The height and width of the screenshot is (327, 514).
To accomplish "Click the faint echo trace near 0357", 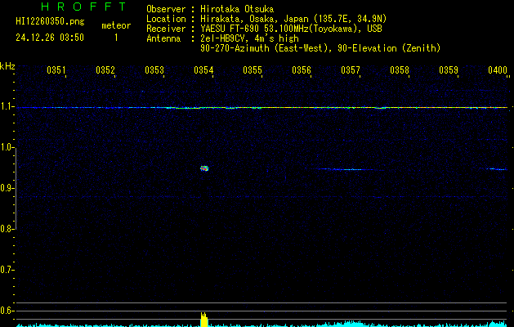I will (x=347, y=169).
